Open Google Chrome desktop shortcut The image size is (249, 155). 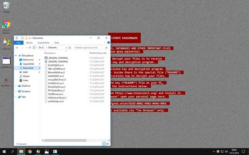[x=6, y=26]
